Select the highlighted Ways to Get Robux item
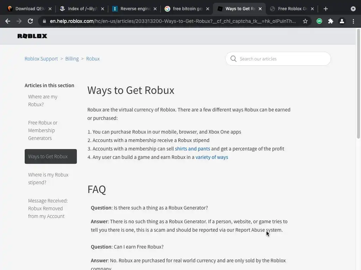This screenshot has height=270, width=361. point(51,156)
